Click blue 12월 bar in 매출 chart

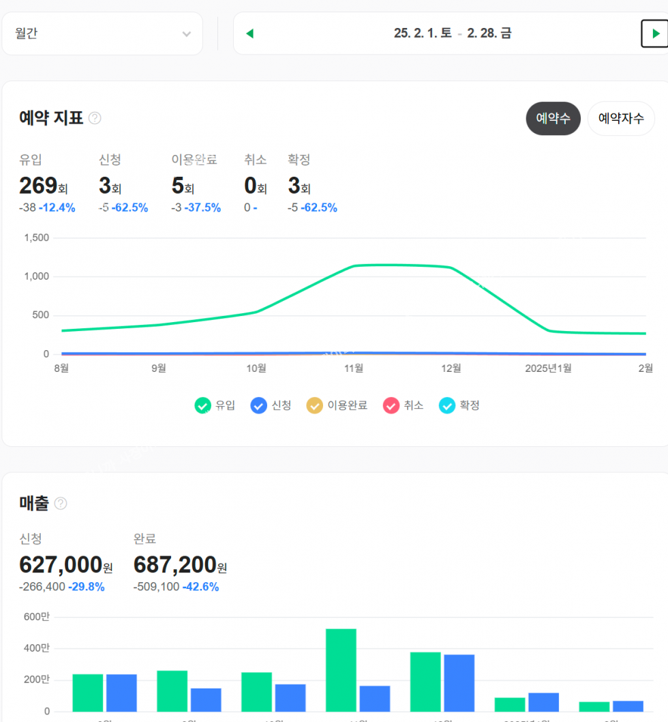tap(459, 682)
